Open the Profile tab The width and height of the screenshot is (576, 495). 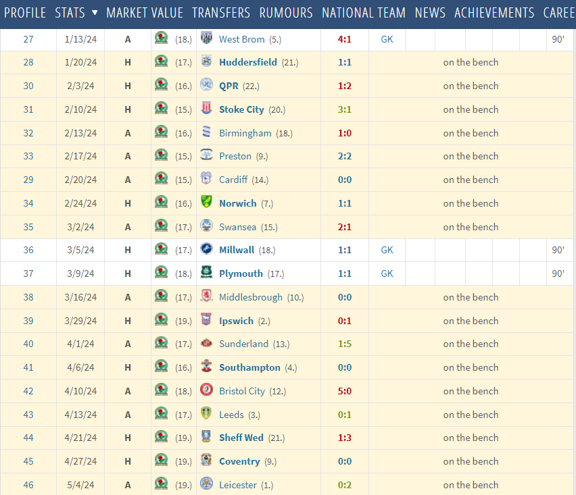click(25, 13)
